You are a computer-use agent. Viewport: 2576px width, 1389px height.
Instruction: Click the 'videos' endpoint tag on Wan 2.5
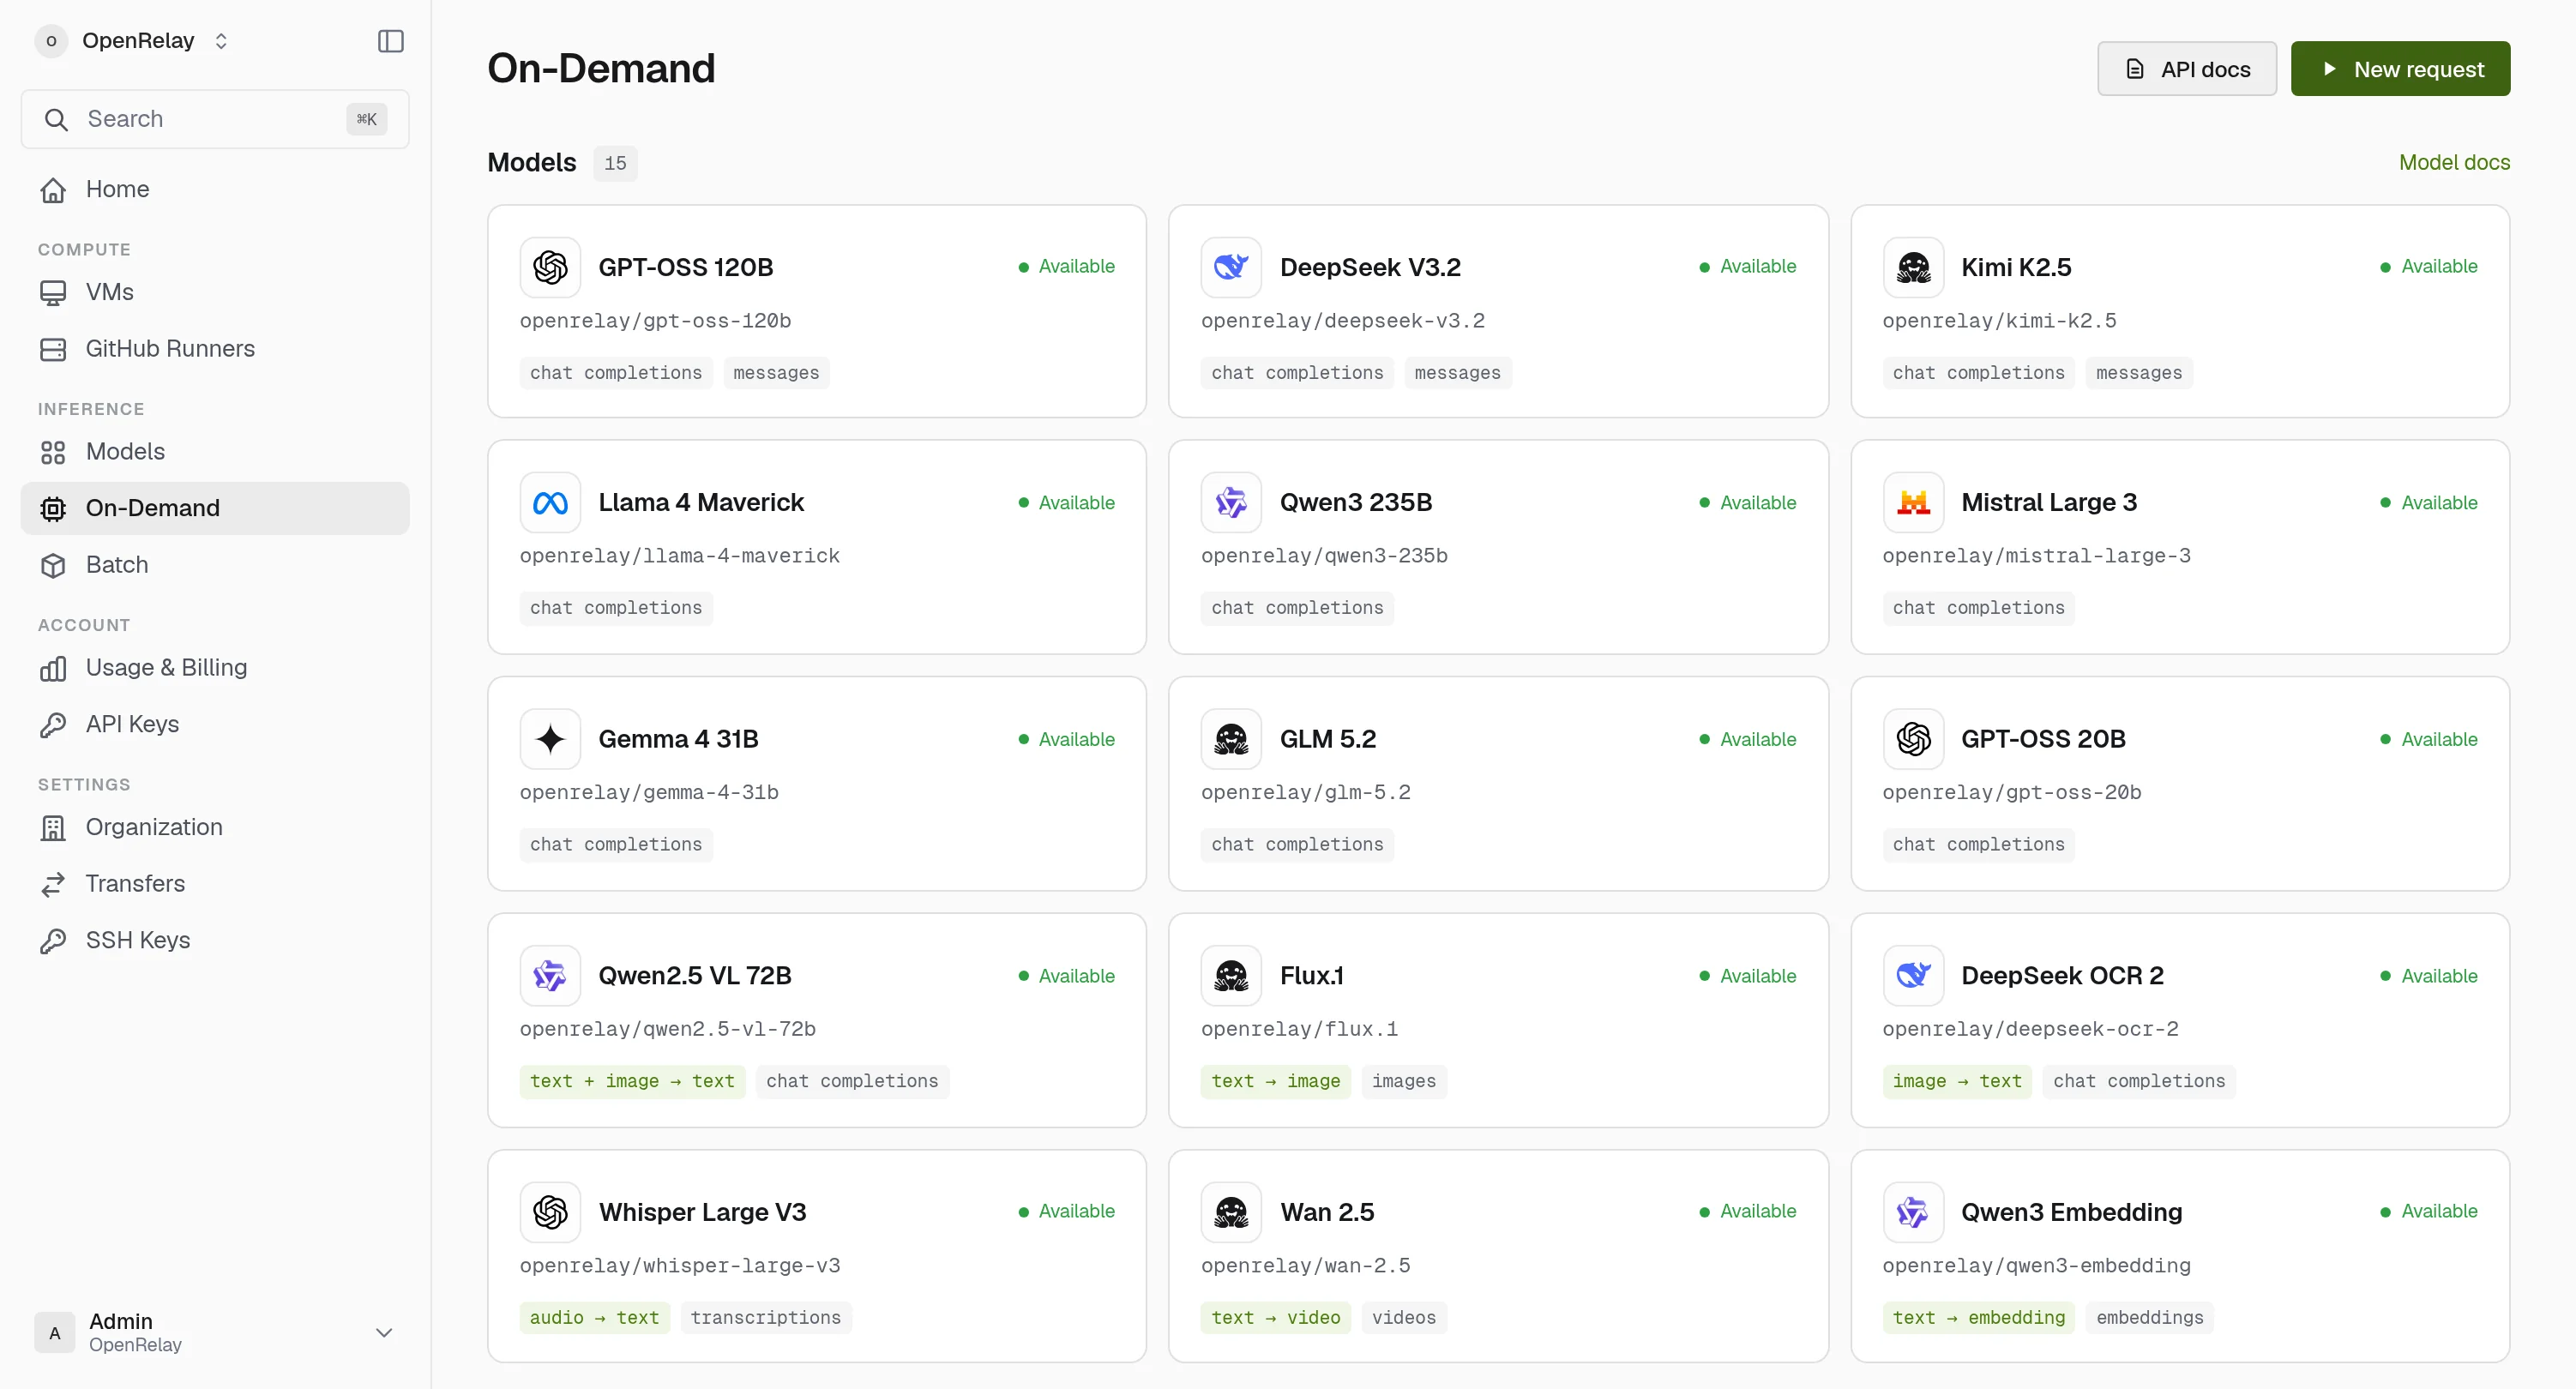(x=1403, y=1318)
